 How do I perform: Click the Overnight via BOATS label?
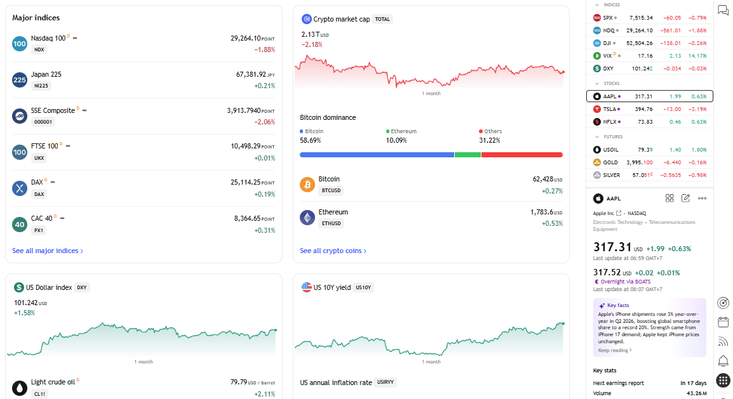(626, 282)
